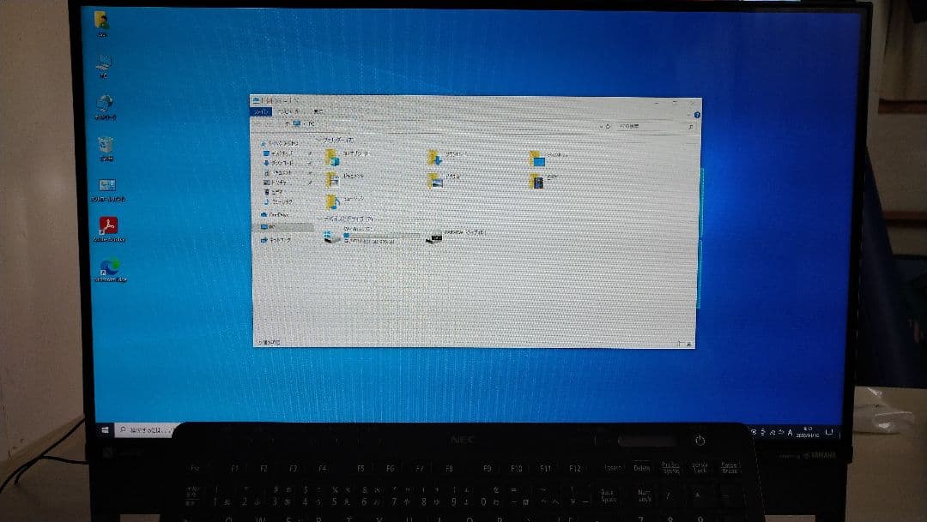
Task: Click the Help question mark button
Action: pyautogui.click(x=697, y=113)
